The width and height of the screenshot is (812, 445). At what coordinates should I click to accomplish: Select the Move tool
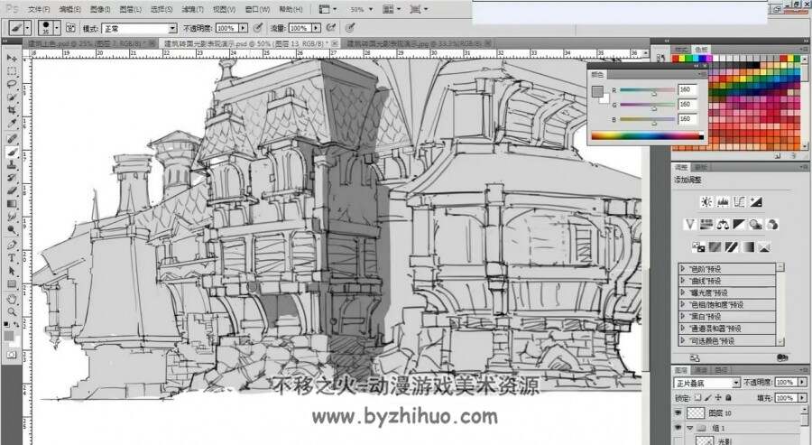pos(12,58)
